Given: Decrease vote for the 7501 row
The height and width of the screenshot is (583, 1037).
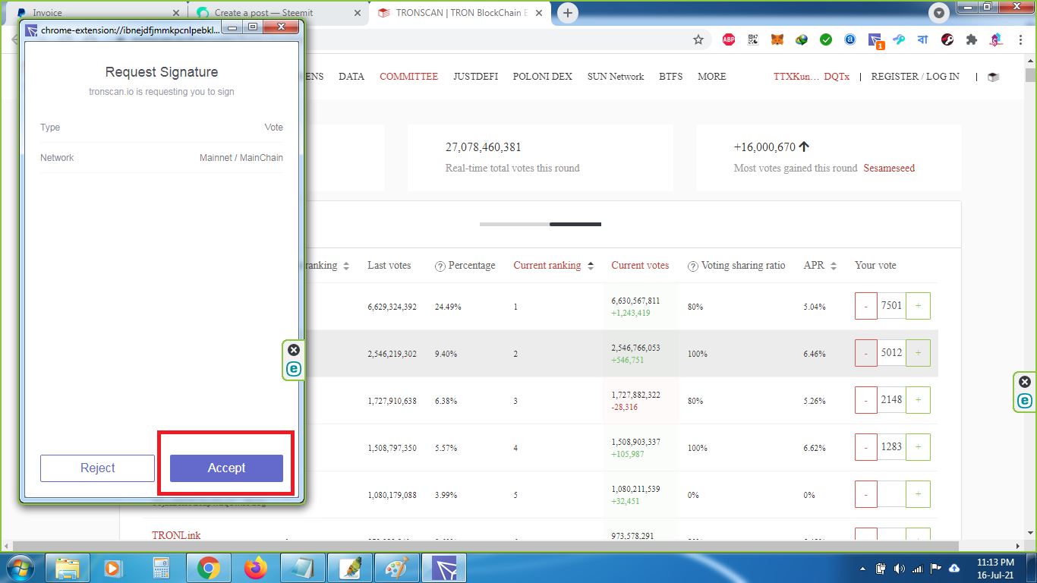Looking at the screenshot, I should coord(866,306).
